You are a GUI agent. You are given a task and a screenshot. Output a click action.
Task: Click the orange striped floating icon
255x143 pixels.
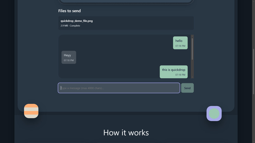(x=31, y=111)
